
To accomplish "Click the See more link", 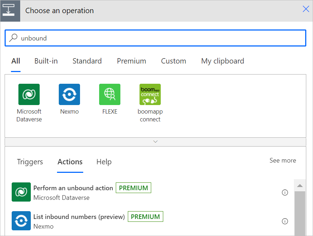I will (x=283, y=160).
